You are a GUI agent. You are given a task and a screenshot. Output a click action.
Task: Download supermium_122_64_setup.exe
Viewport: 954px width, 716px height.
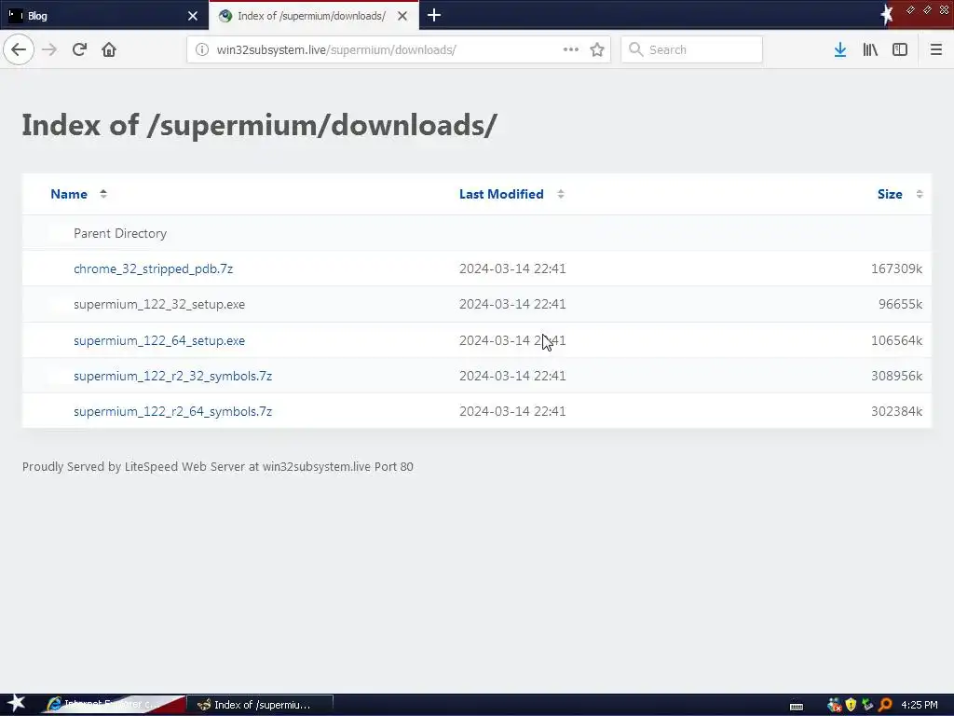pyautogui.click(x=159, y=340)
